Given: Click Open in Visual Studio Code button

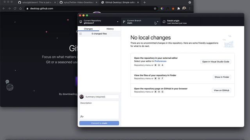Looking at the screenshot, I should coord(216,61).
